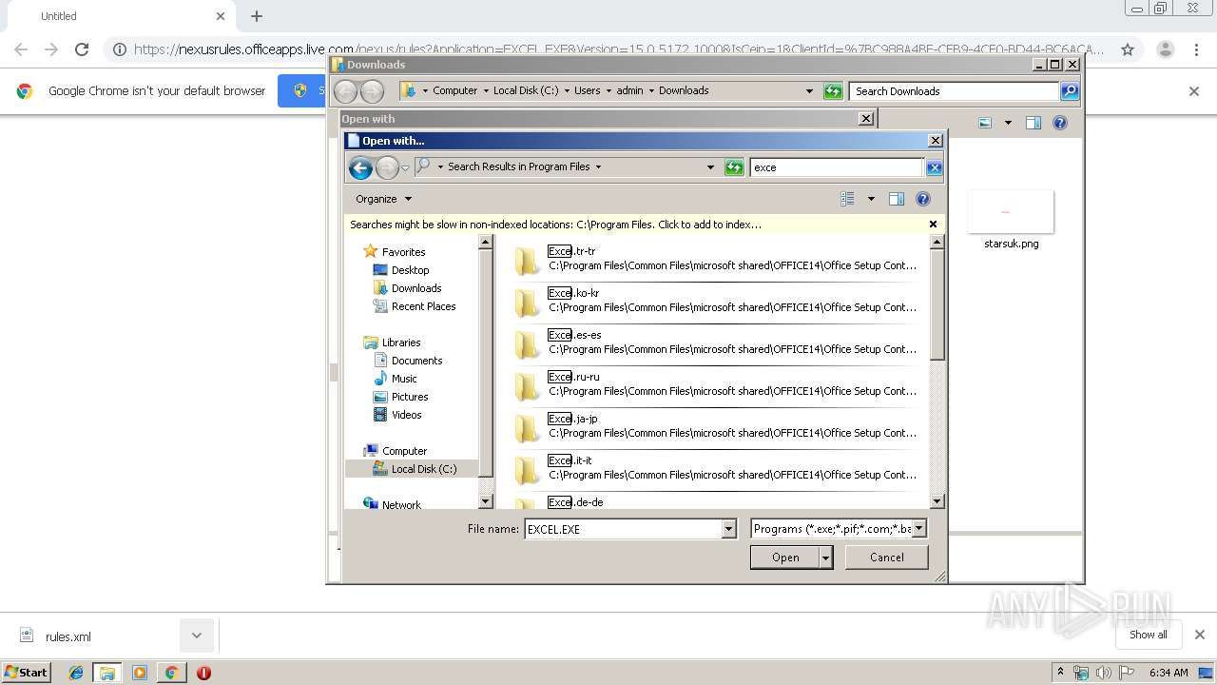This screenshot has width=1217, height=685.
Task: Select the Excel.ja-jp folder
Action: pos(718,426)
